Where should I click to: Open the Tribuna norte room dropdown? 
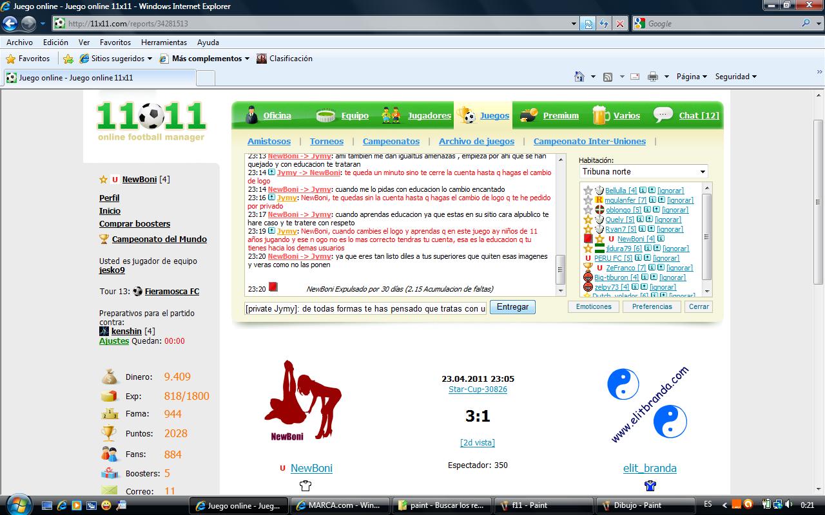point(643,172)
